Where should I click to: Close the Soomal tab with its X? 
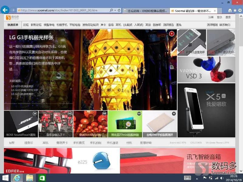click(x=215, y=11)
